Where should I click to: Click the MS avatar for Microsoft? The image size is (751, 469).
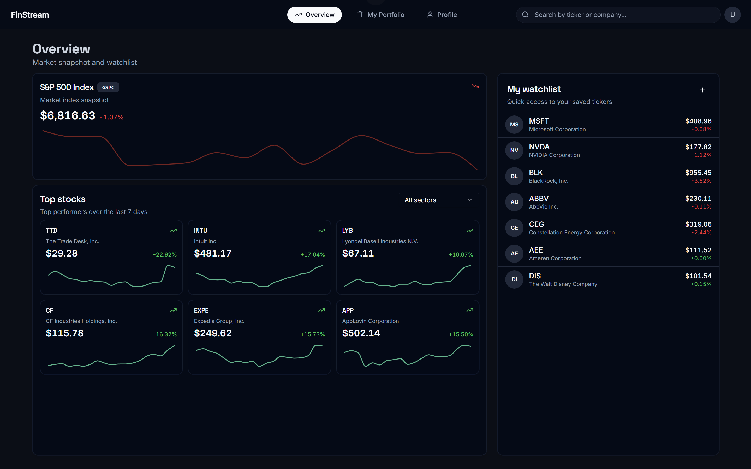(x=514, y=125)
